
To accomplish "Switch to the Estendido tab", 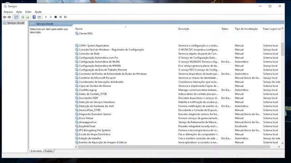I will pyautogui.click(x=36, y=151).
